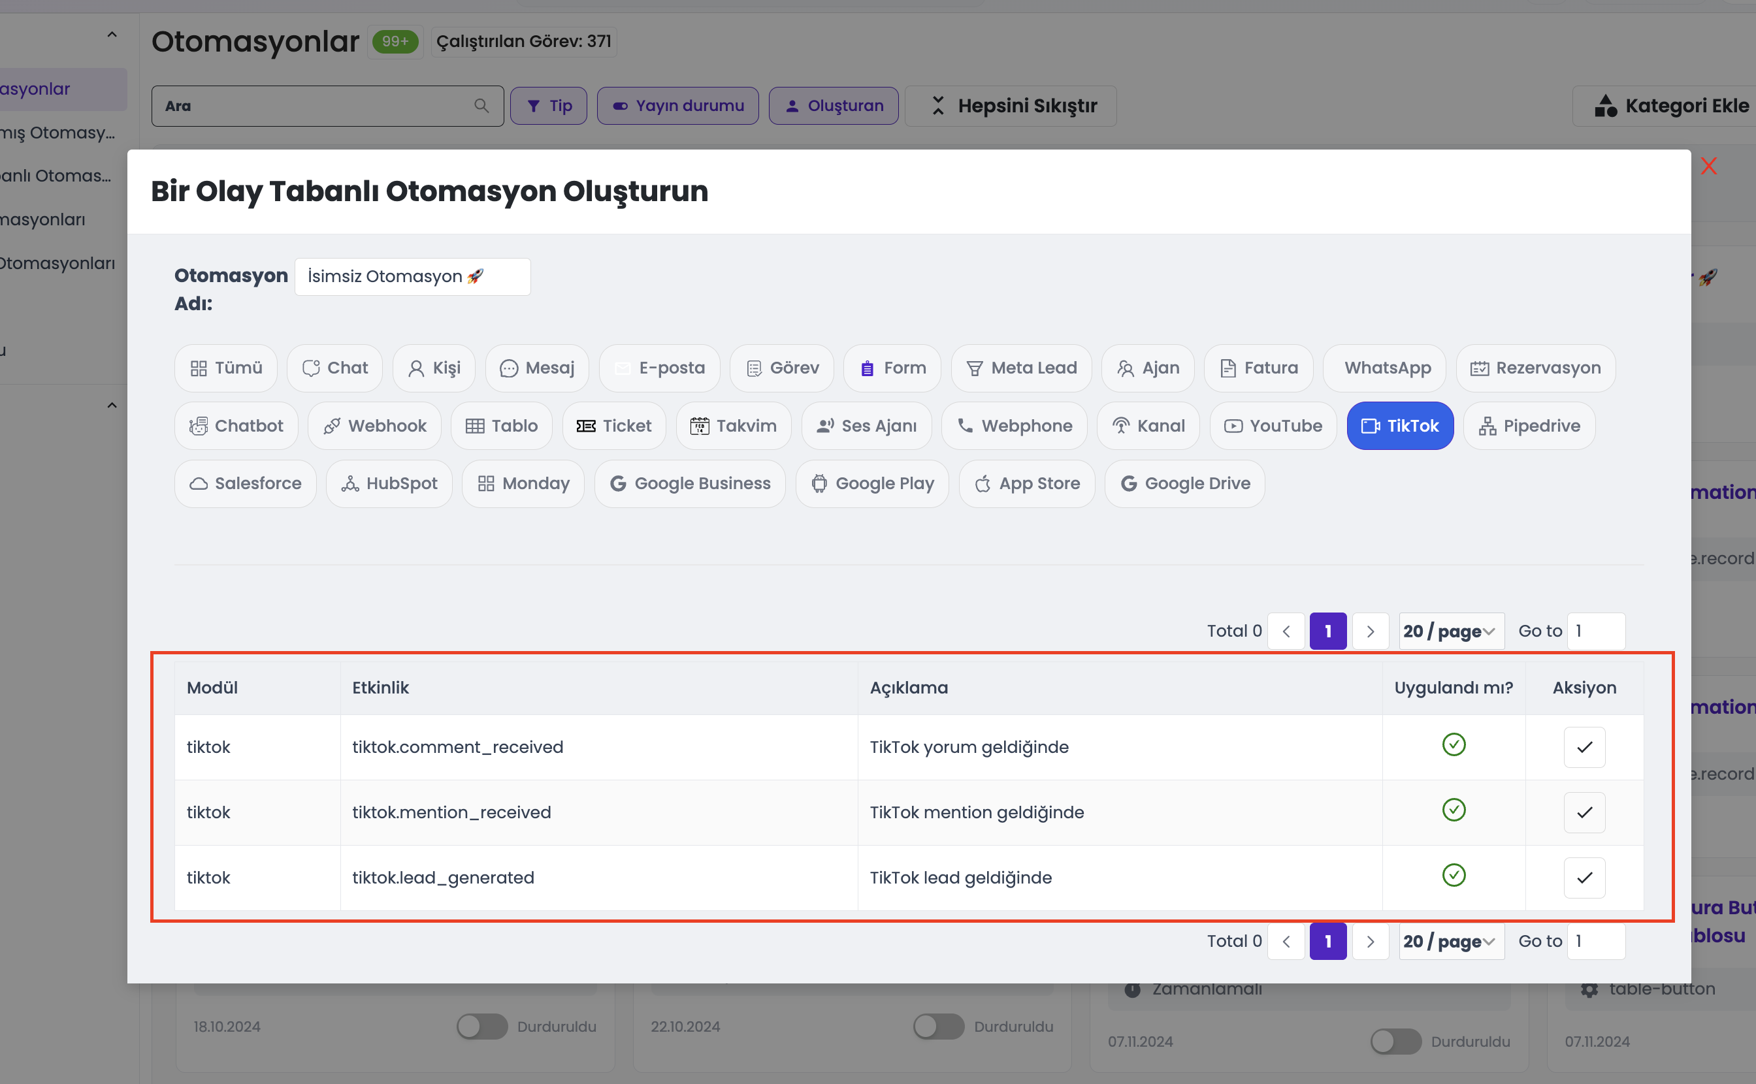This screenshot has width=1756, height=1084.
Task: Click the Ara search field
Action: (x=328, y=106)
